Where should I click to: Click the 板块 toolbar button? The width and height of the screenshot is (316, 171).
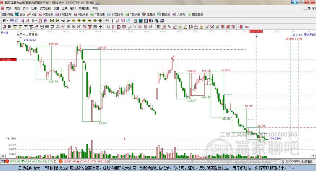20,15
